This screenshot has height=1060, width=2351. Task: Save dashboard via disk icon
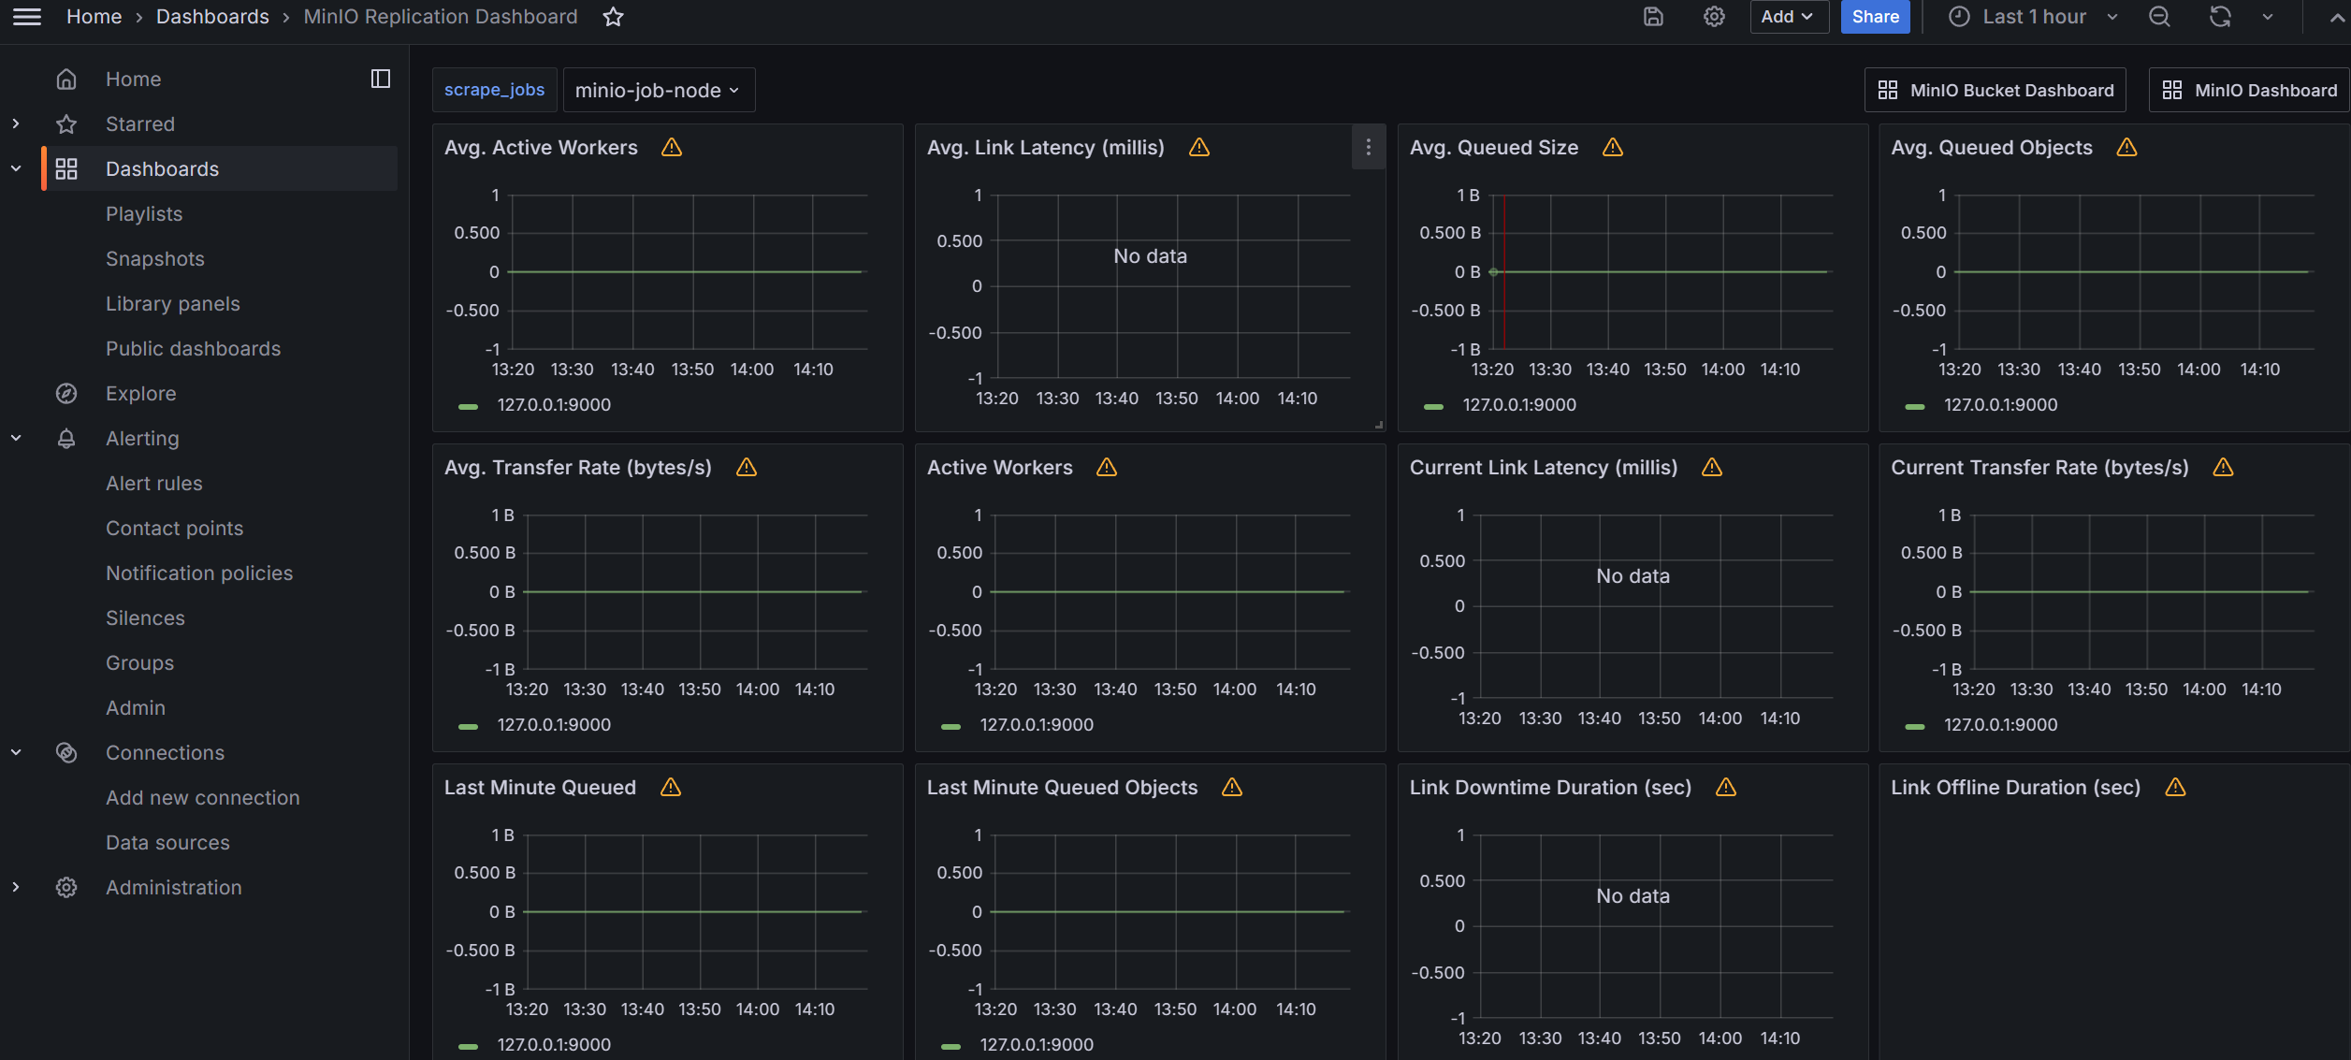click(1653, 17)
